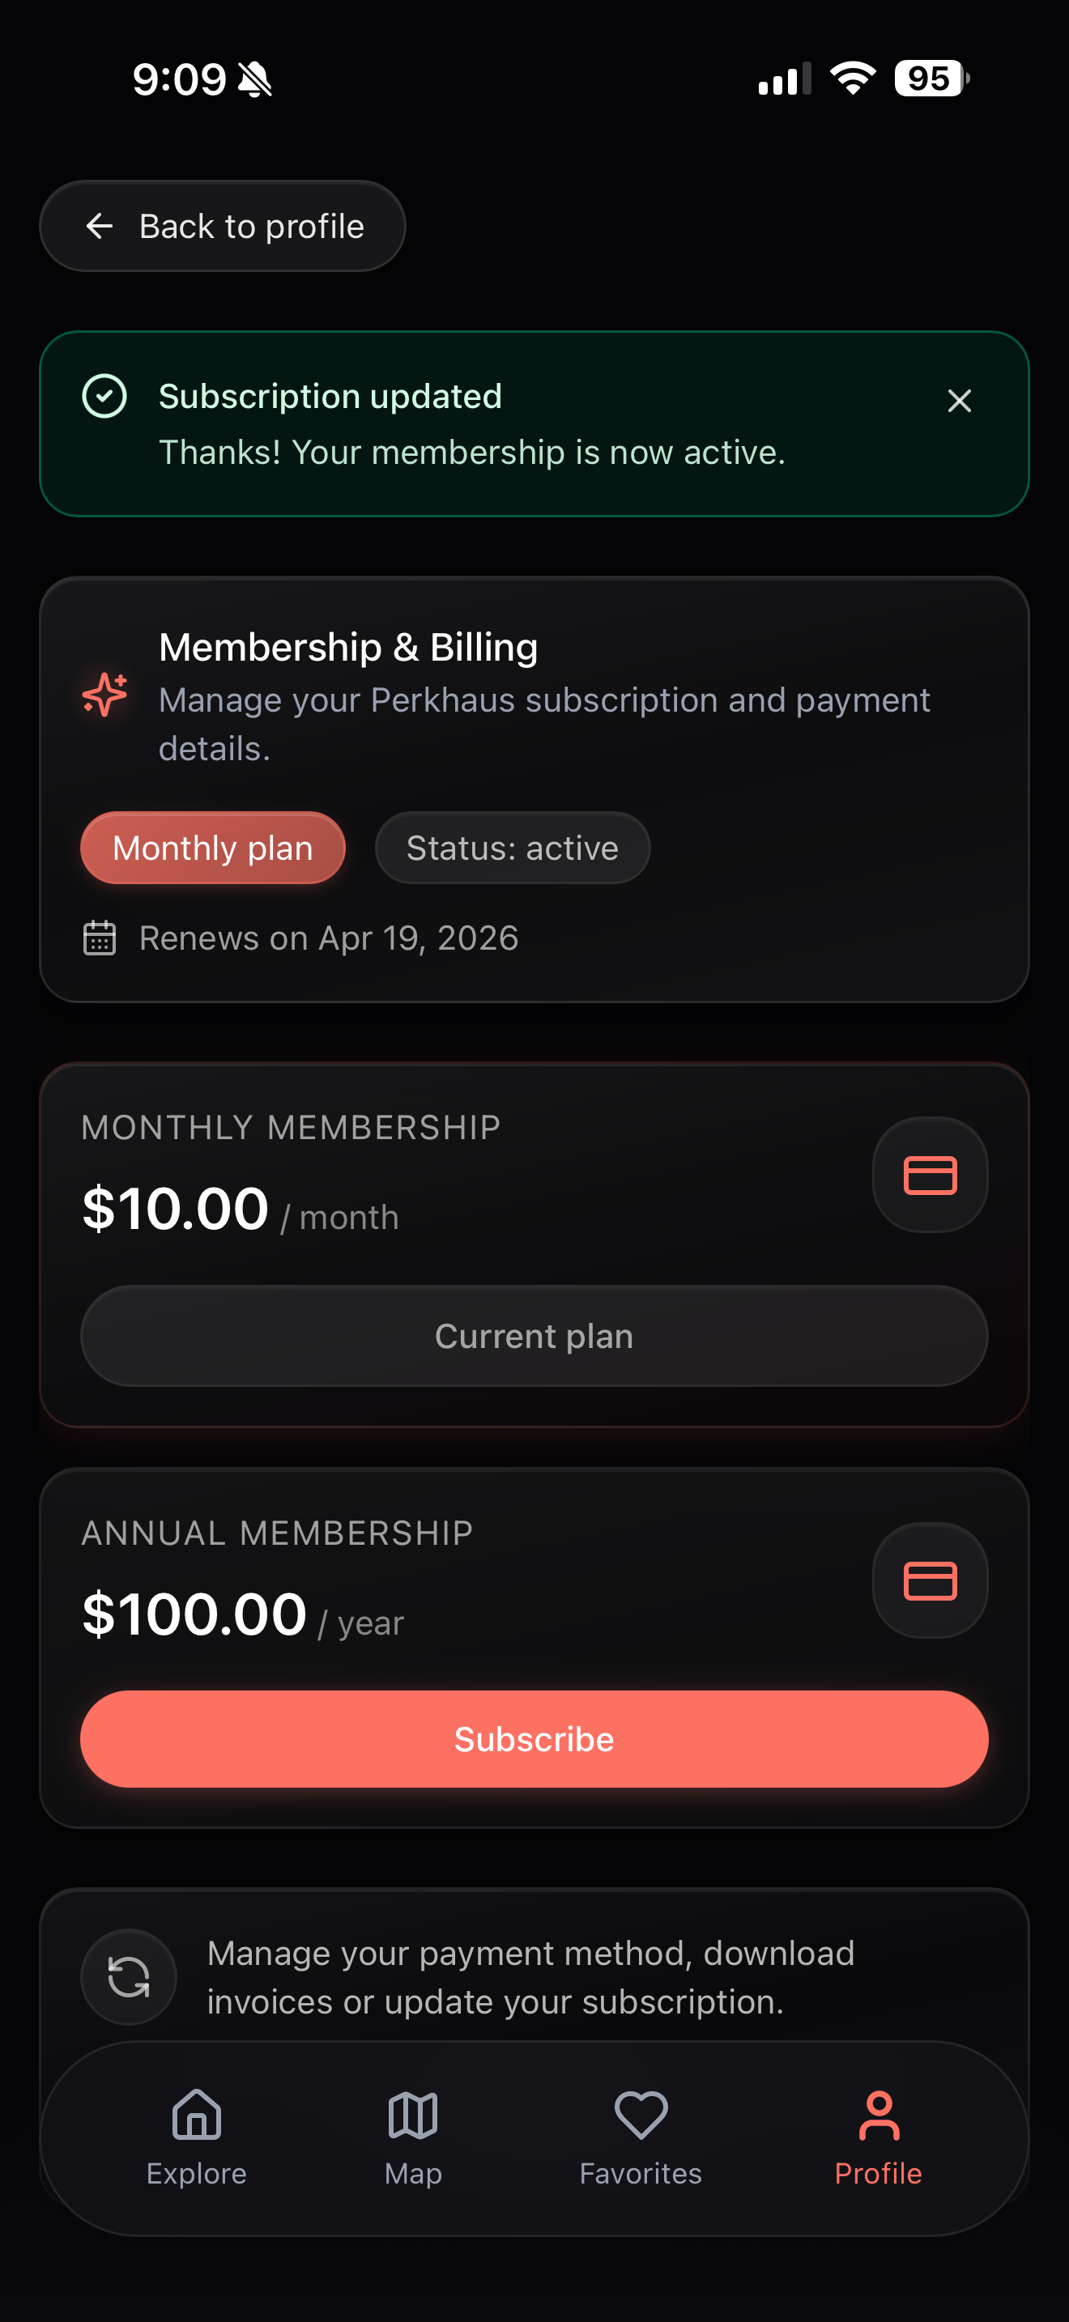The image size is (1069, 2322).
Task: Go to the Favorites tab
Action: coord(640,2137)
